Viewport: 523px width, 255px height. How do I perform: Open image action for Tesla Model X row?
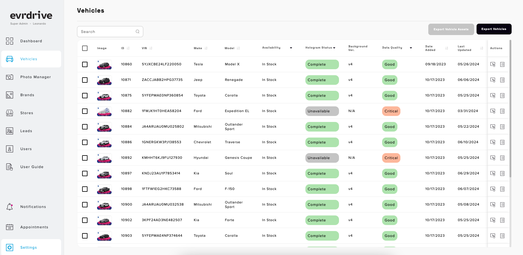point(493,64)
